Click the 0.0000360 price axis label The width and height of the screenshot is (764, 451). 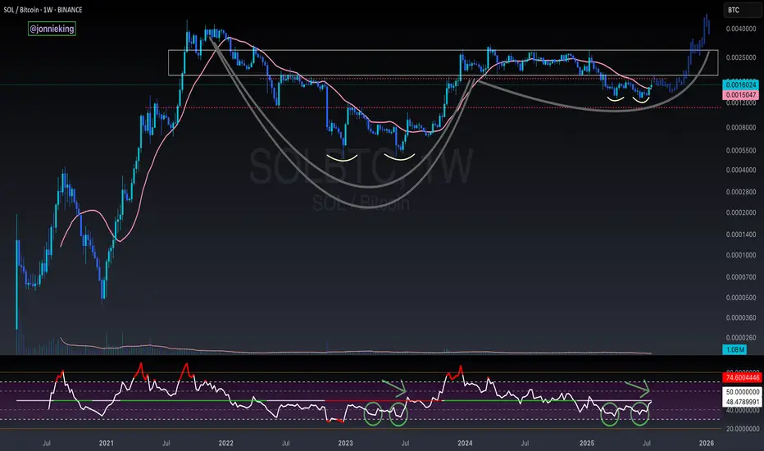pos(740,317)
